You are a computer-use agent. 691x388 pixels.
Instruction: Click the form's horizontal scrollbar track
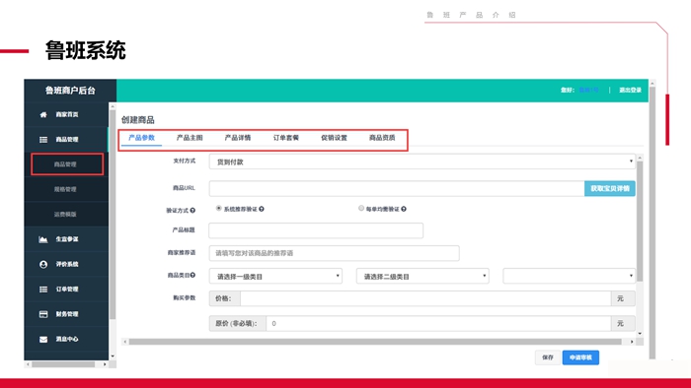[x=375, y=342]
